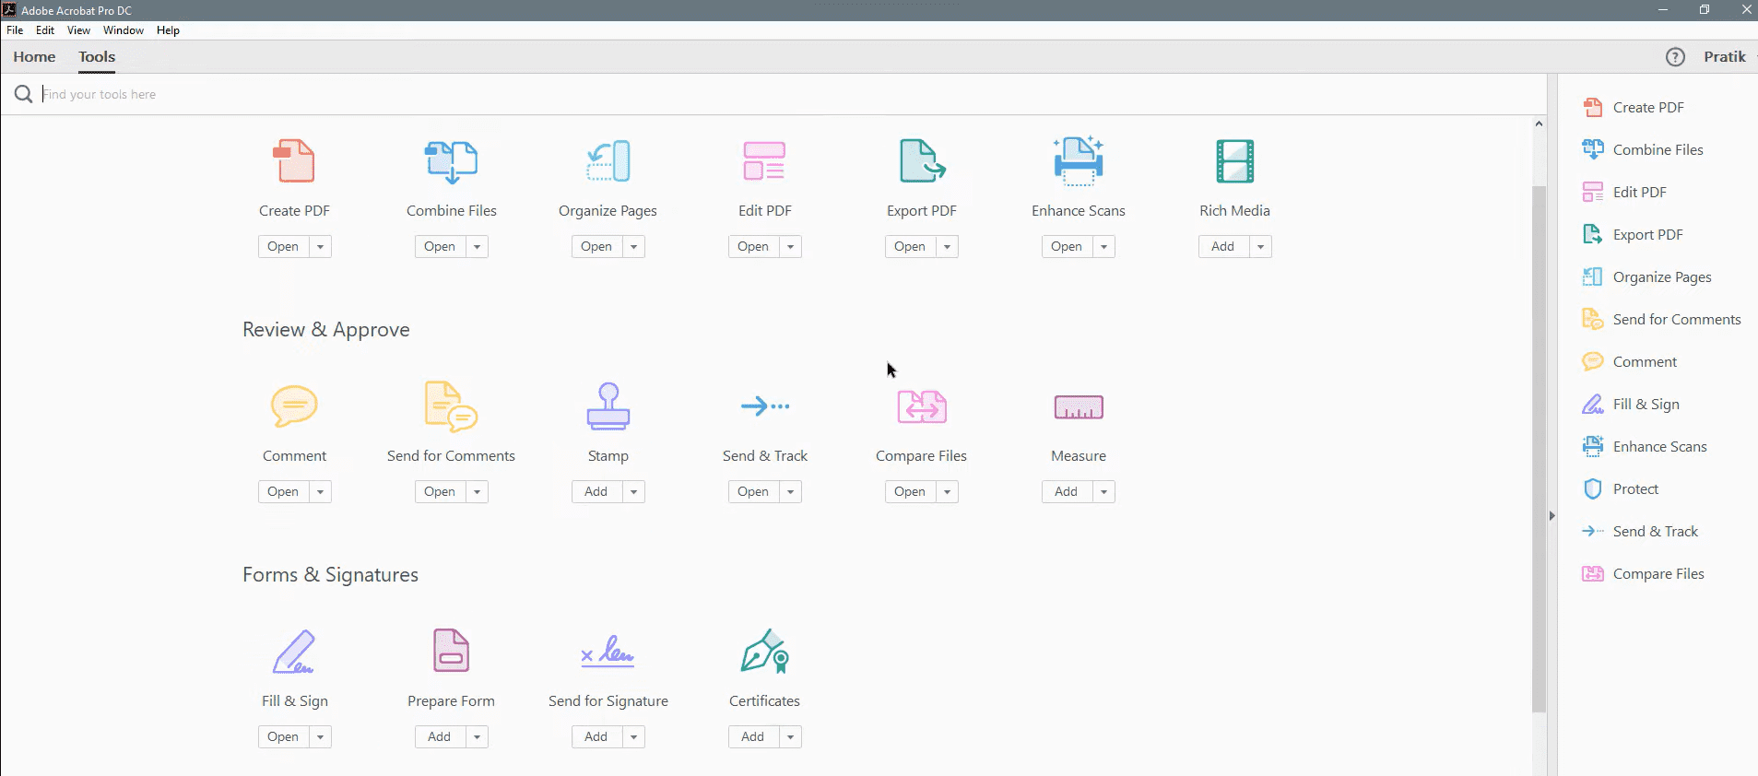
Task: Open the Edit menu
Action: point(45,30)
